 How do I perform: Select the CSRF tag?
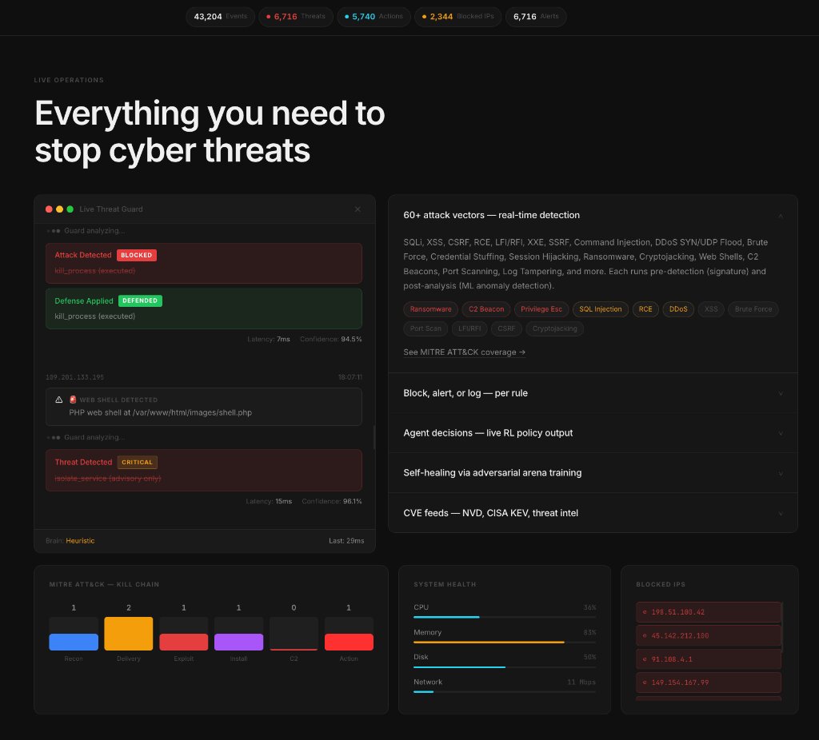coord(506,328)
